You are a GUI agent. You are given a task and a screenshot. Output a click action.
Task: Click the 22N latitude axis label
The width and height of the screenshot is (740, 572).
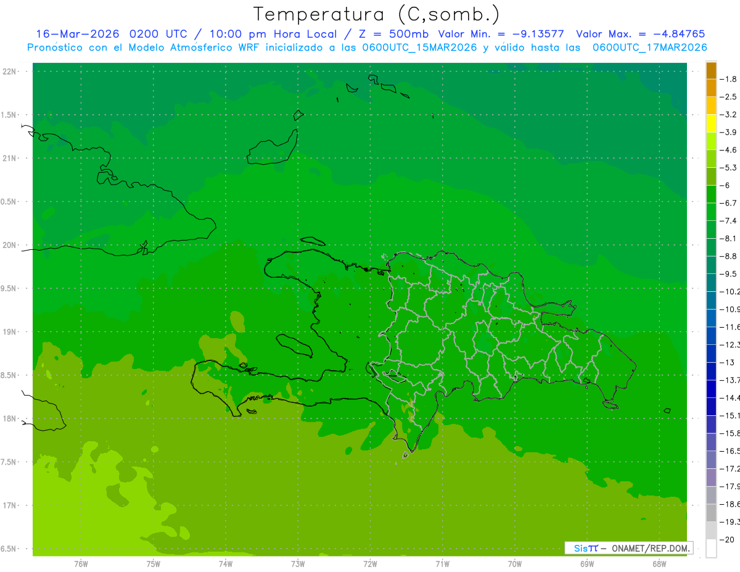(10, 72)
